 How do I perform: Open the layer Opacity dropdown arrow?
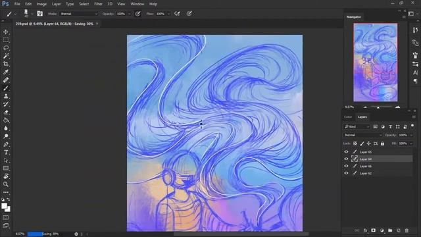411,135
